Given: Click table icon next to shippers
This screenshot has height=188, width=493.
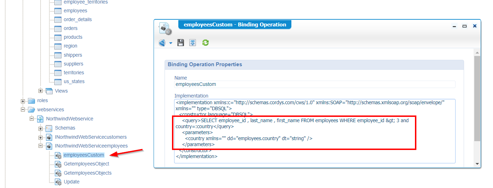Looking at the screenshot, I should [x=58, y=55].
